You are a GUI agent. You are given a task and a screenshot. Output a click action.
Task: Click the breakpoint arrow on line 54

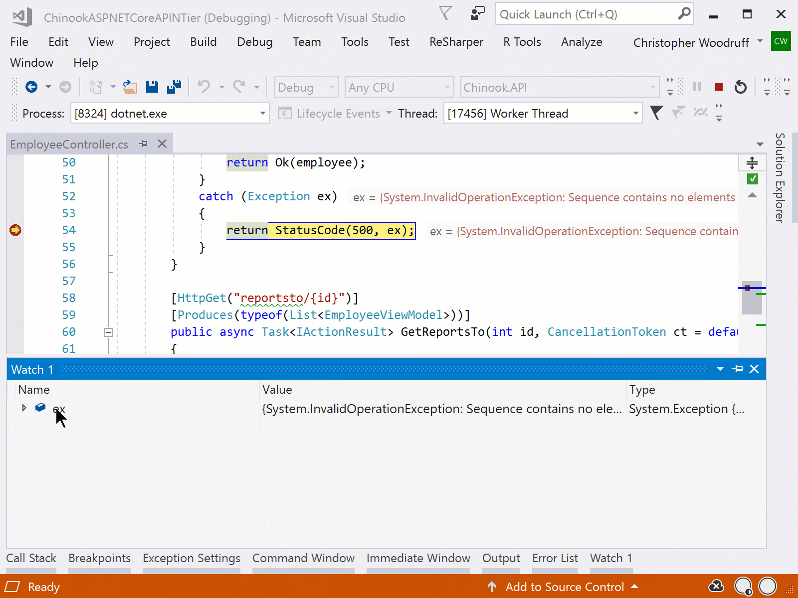tap(15, 230)
